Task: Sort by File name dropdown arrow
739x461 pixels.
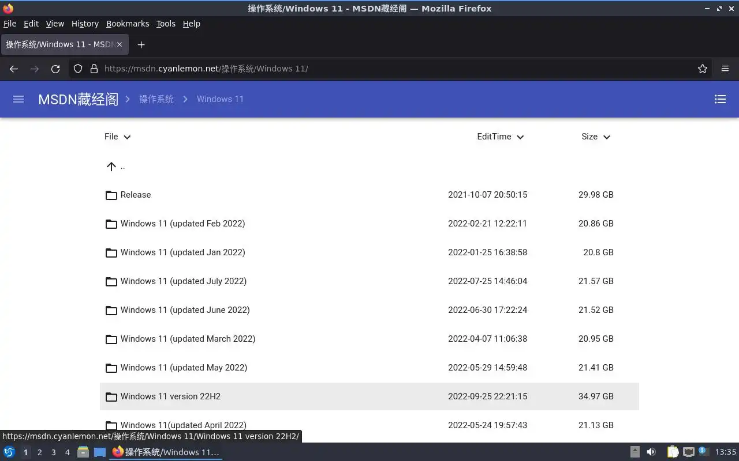Action: 128,137
